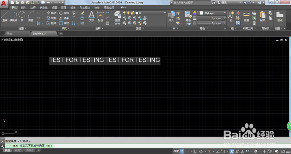Click the keyword search box in title bar

192,2
